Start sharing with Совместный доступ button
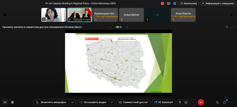237x107 pixels. tap(133, 102)
